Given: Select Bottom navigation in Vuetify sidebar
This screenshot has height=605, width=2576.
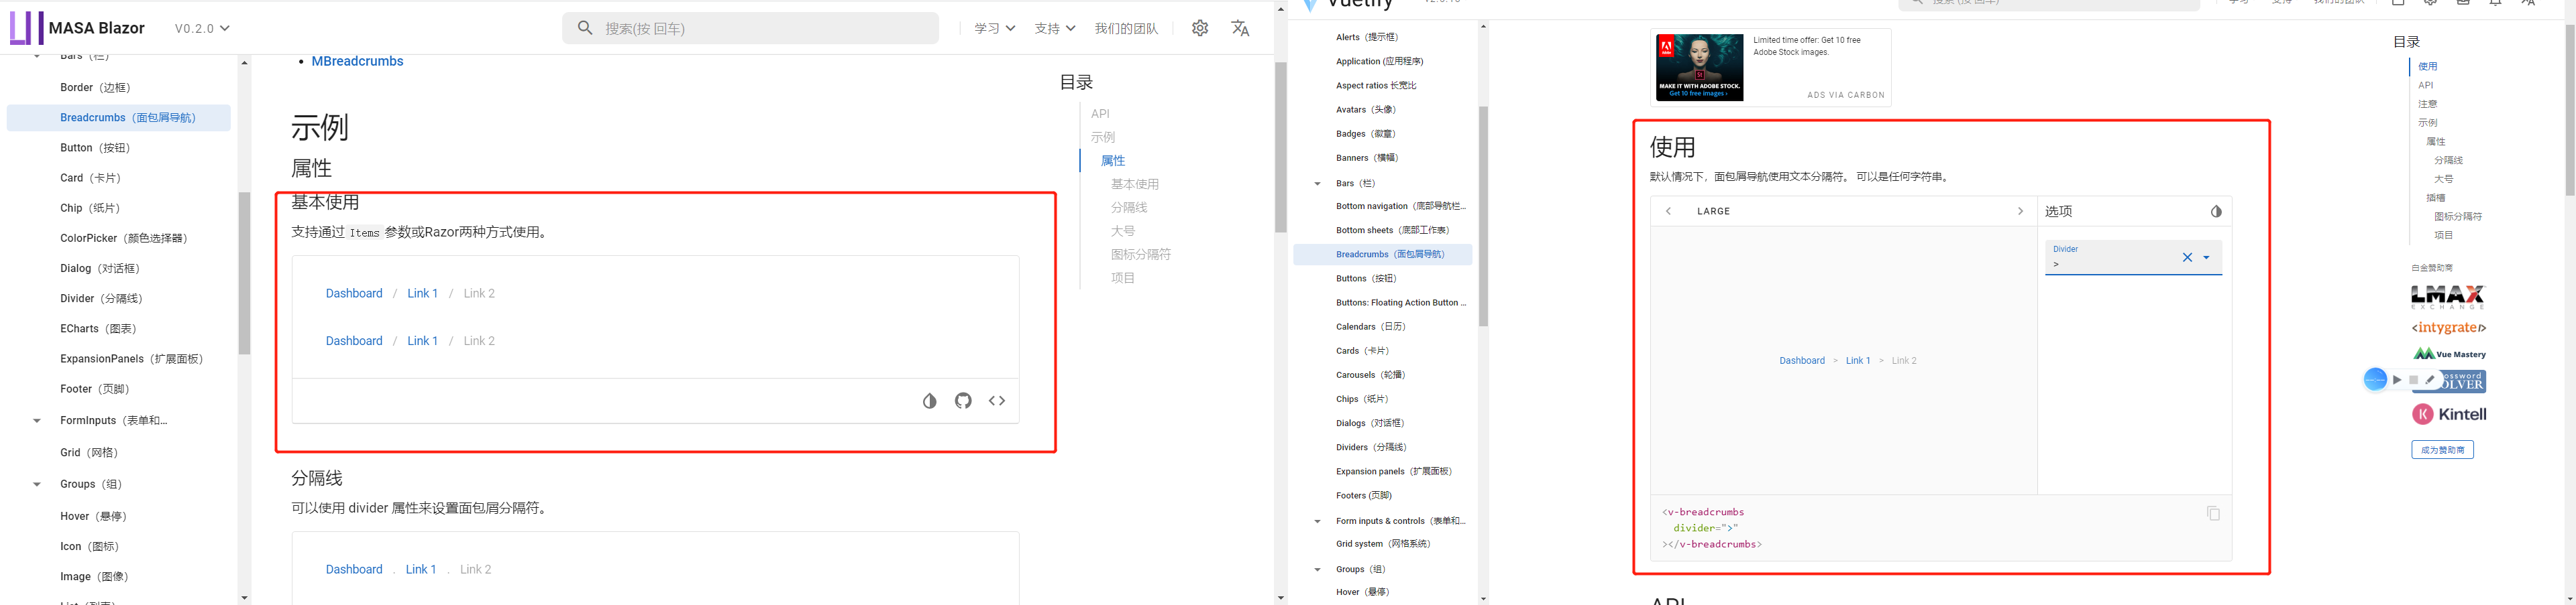Looking at the screenshot, I should pos(1400,206).
